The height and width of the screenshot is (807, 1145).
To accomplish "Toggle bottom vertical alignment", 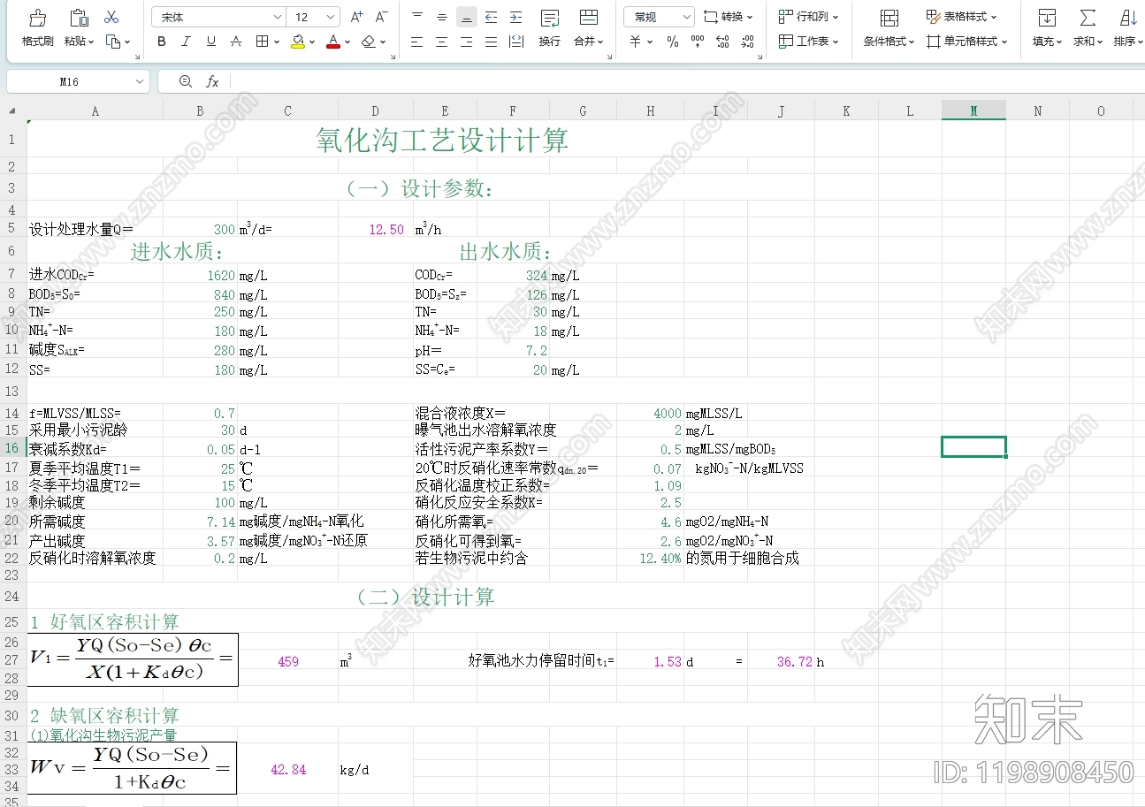I will point(467,17).
